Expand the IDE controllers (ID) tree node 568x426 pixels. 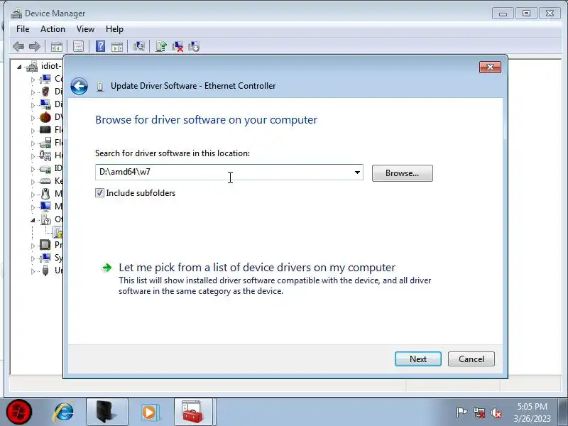pyautogui.click(x=33, y=169)
